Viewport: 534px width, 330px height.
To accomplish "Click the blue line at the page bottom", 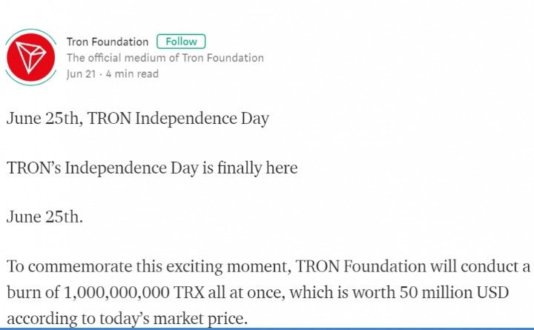I will pos(267,328).
